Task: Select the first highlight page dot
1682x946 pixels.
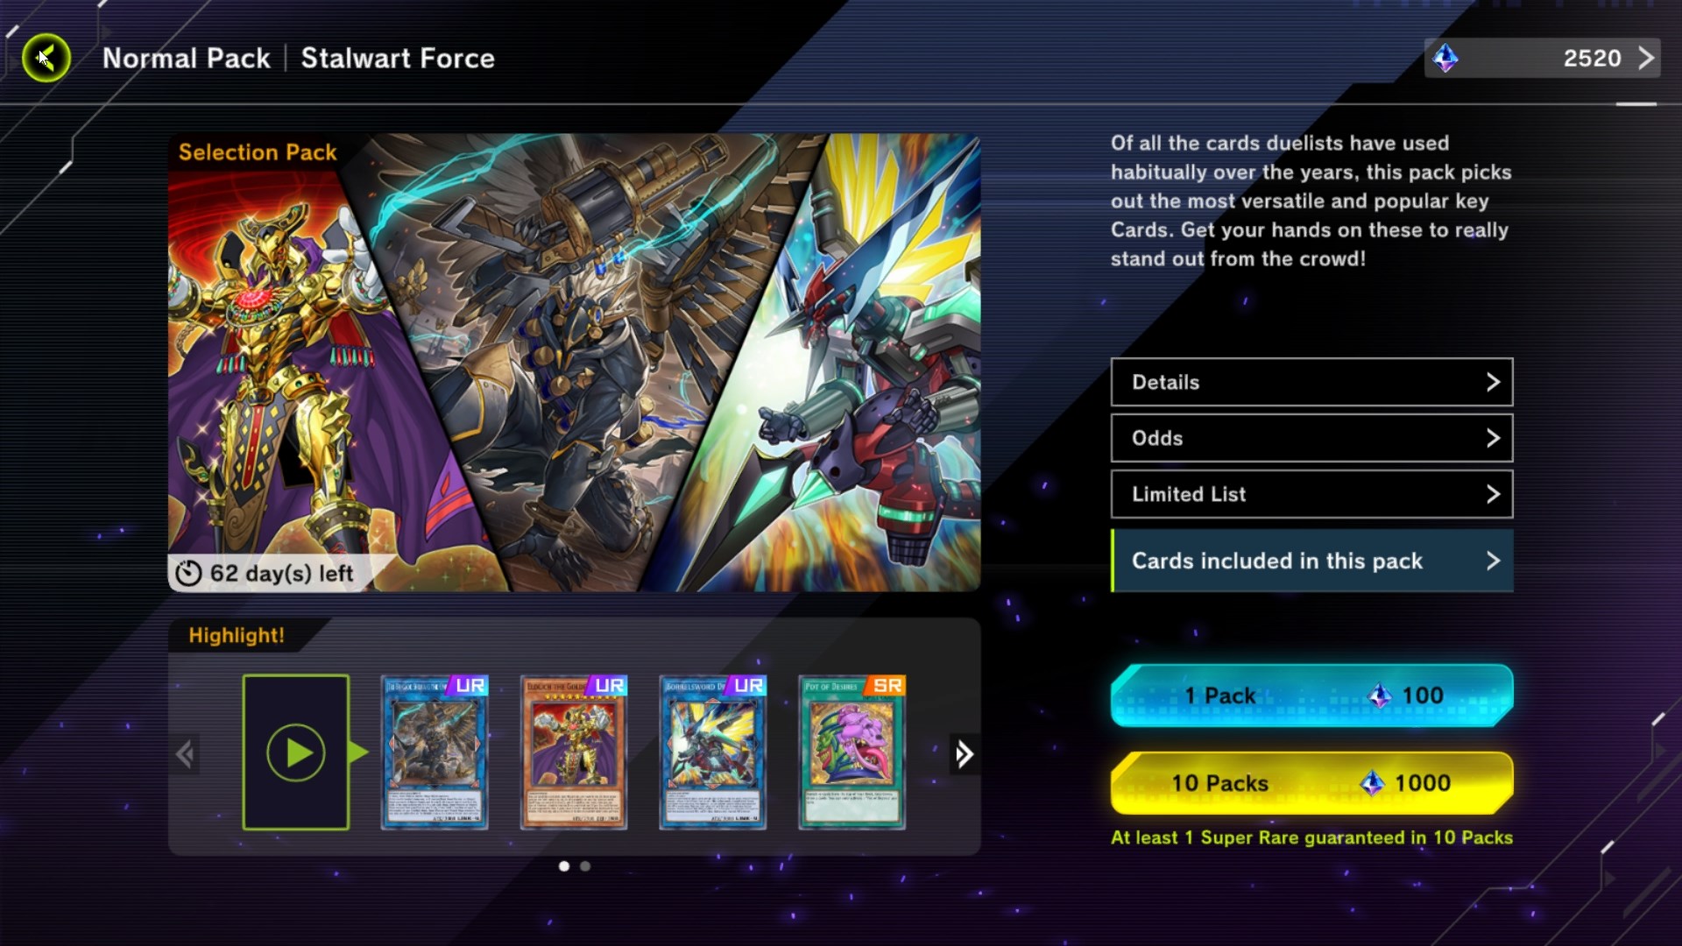Action: tap(564, 866)
